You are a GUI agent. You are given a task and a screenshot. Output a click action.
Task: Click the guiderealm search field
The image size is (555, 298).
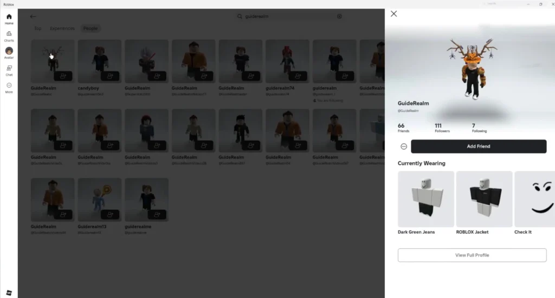[x=289, y=16]
